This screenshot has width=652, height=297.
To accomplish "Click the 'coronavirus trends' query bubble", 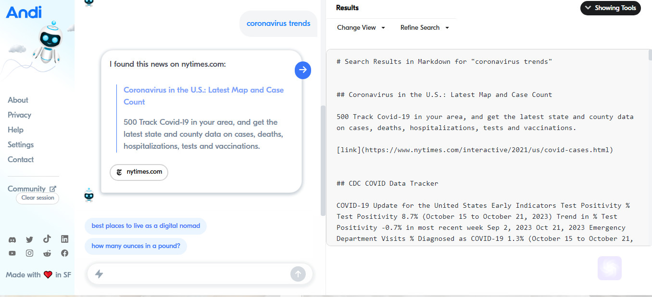I will click(278, 23).
